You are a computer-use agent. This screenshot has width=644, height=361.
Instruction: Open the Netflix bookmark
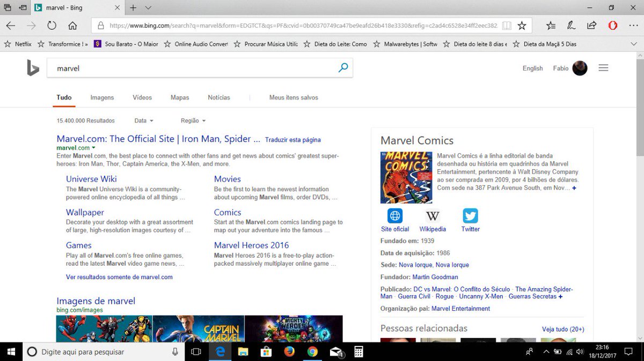[18, 44]
